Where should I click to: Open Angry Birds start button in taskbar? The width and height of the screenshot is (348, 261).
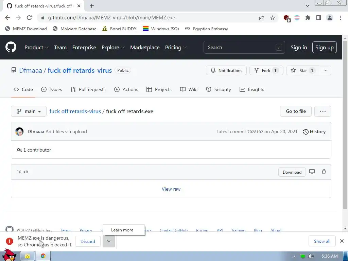(9, 255)
